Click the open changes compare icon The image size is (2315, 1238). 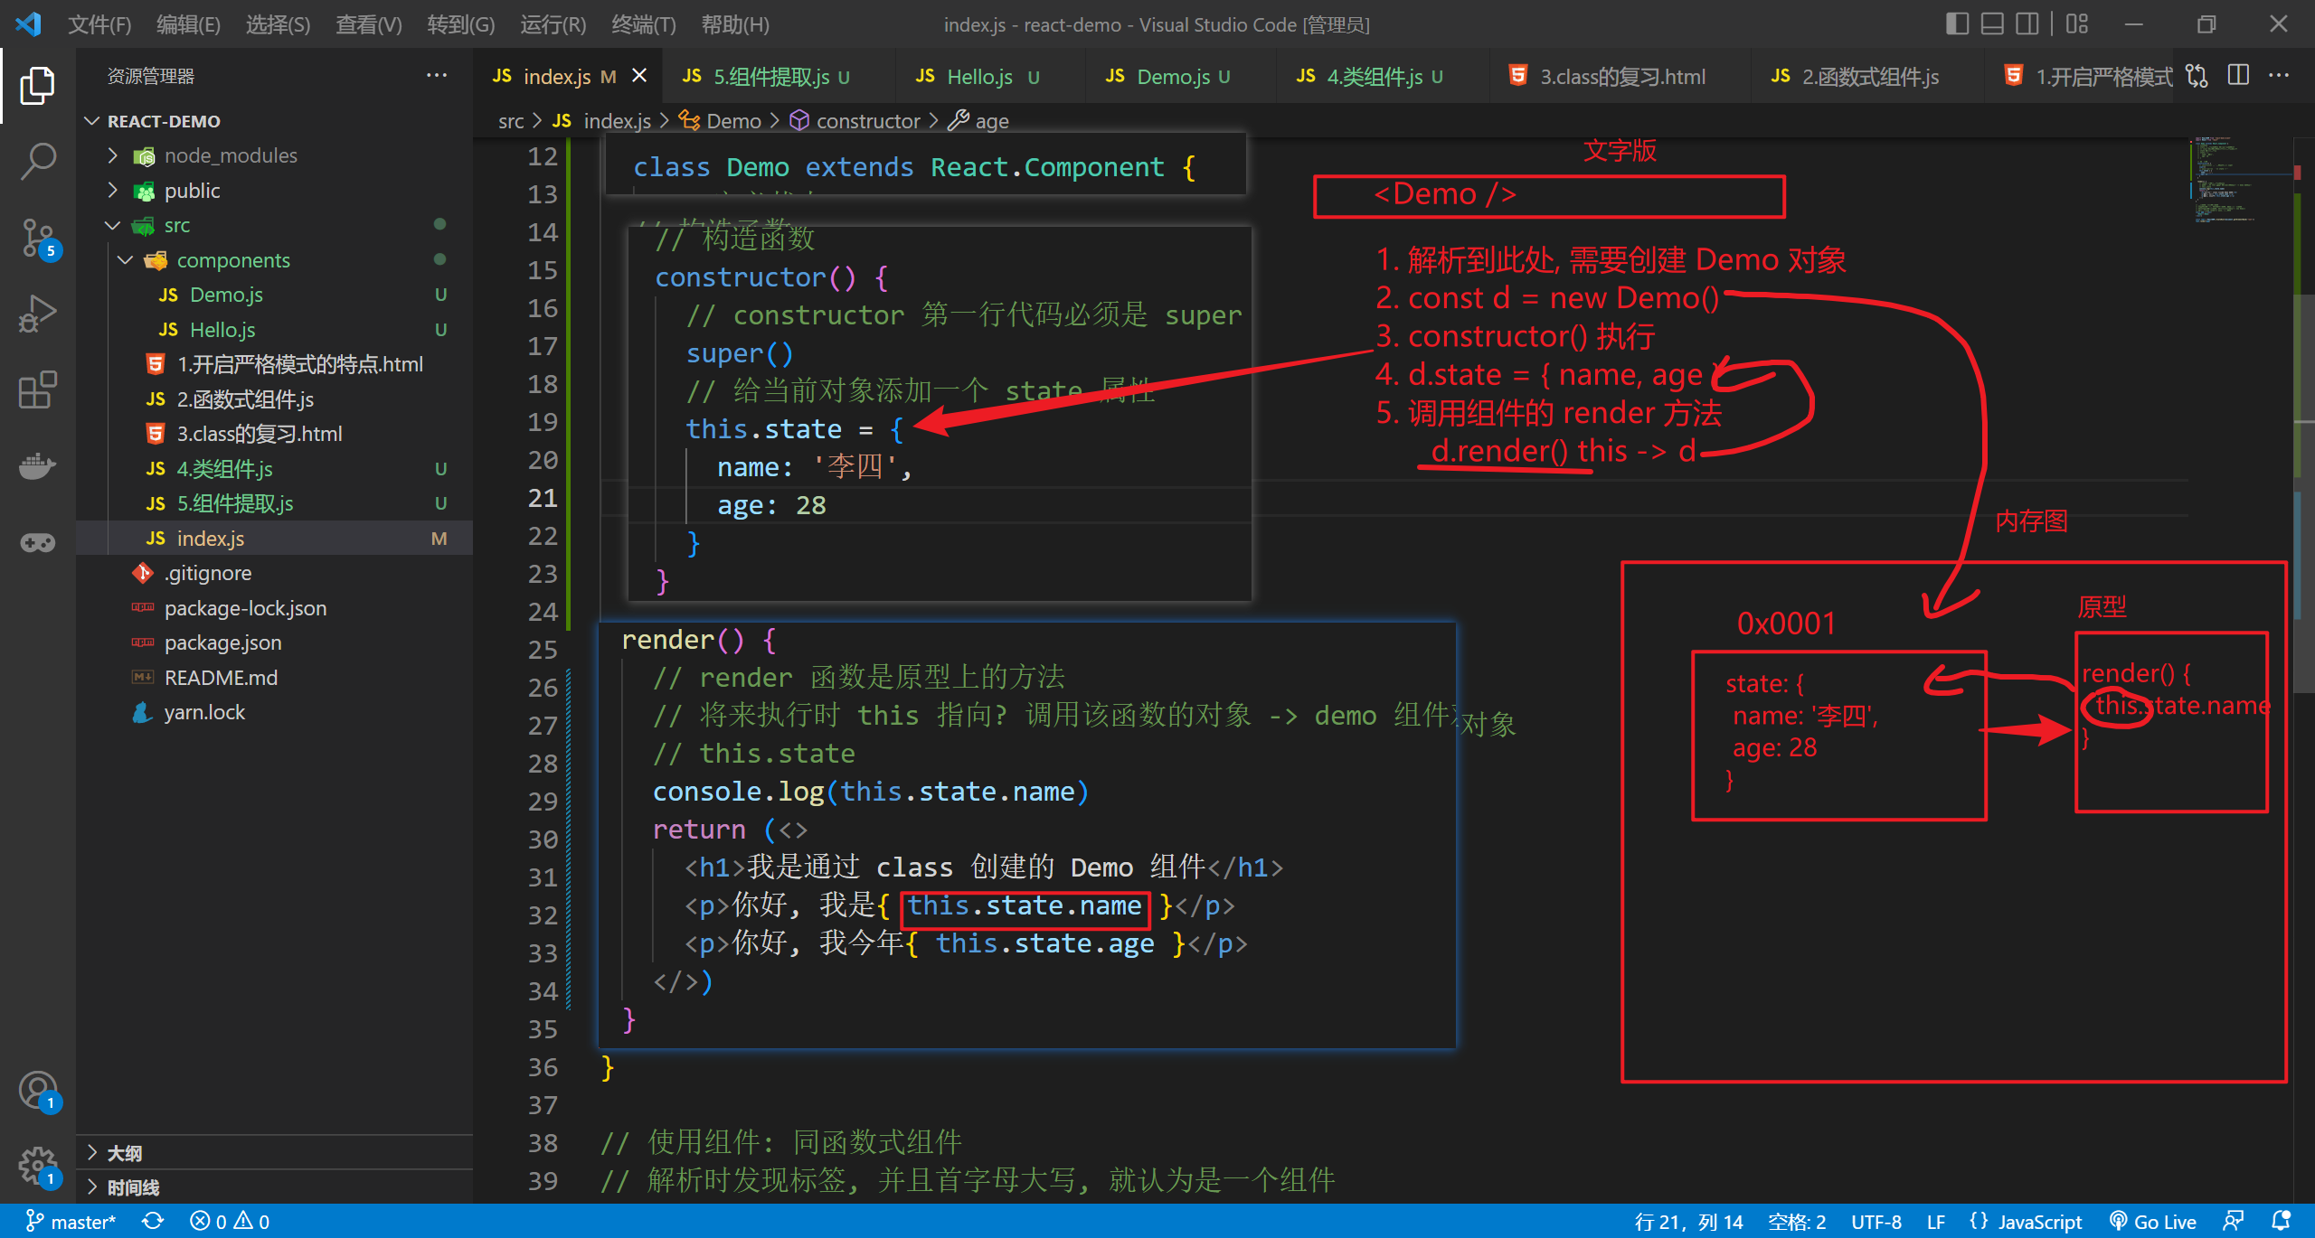(x=2197, y=76)
